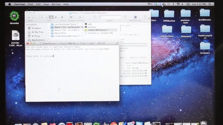Open the Shell menu
This screenshot has width=223, height=125.
click(30, 4)
